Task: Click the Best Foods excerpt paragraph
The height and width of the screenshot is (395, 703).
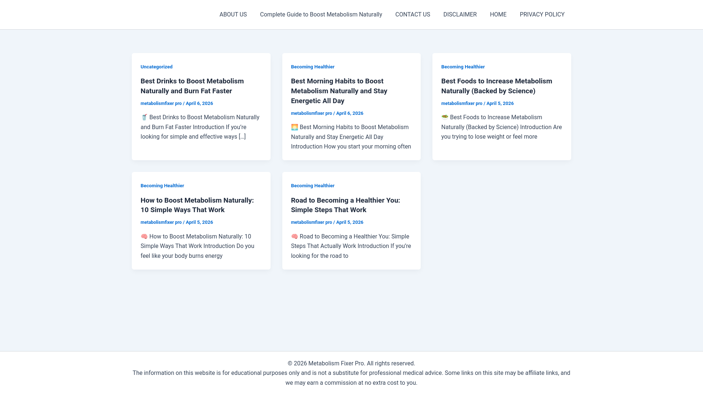Action: pos(502,127)
